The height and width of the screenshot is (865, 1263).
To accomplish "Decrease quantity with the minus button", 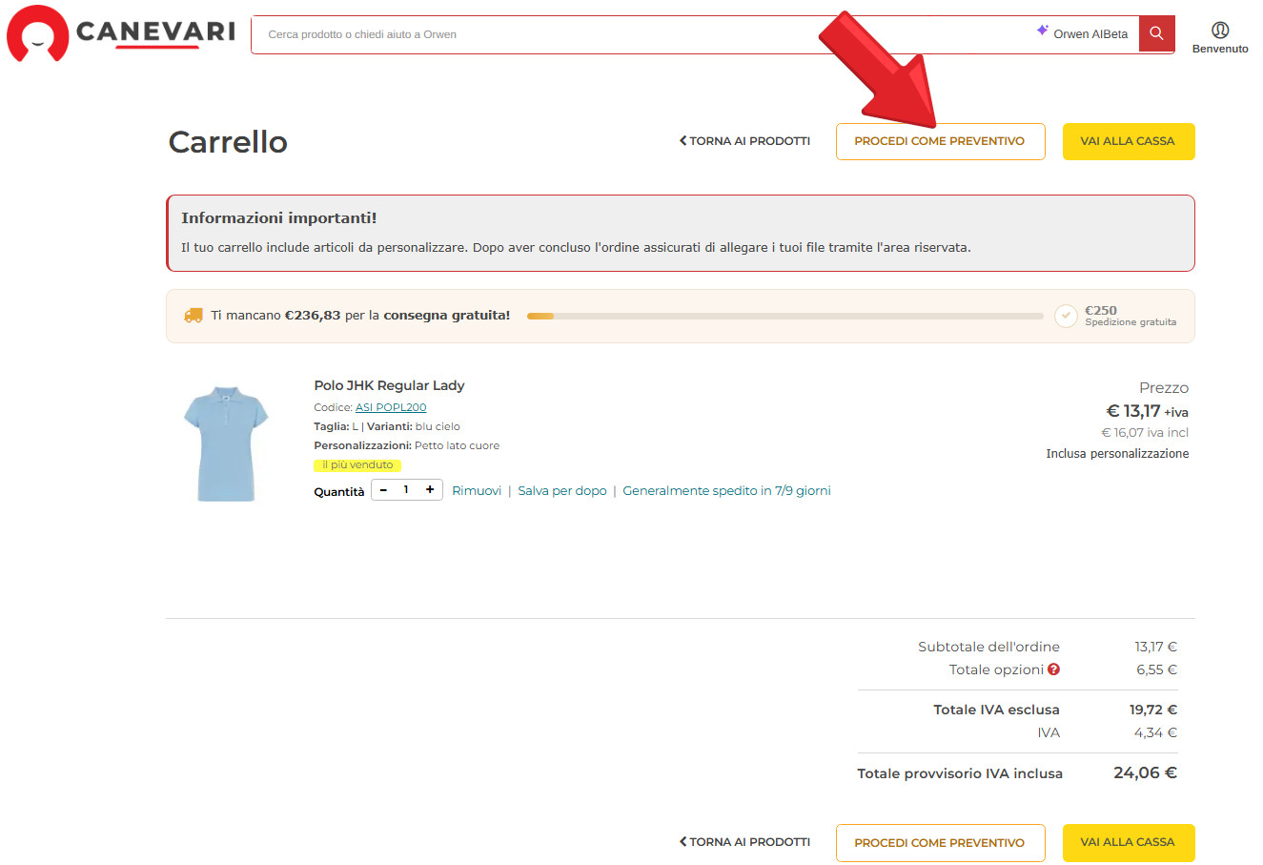I will [383, 490].
